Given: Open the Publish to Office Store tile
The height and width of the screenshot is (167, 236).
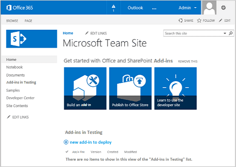Looking at the screenshot, I should coord(131,88).
